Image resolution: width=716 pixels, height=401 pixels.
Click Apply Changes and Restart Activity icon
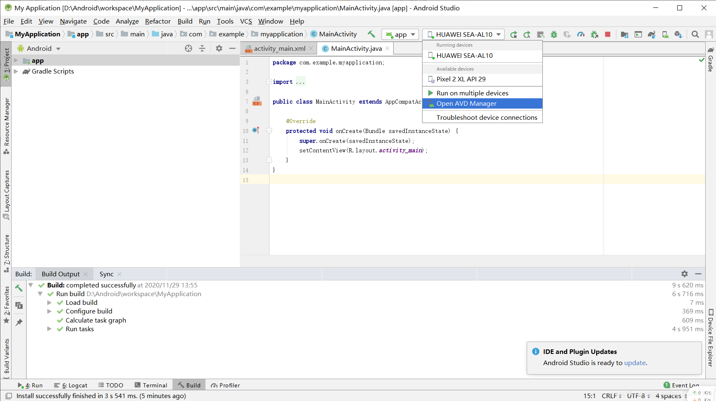tap(527, 35)
